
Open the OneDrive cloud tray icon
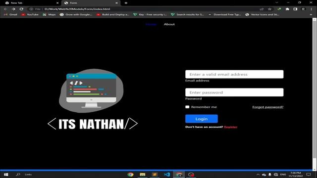click(x=264, y=175)
